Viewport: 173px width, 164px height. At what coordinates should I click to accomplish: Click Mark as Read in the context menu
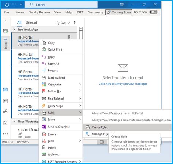click(x=61, y=78)
